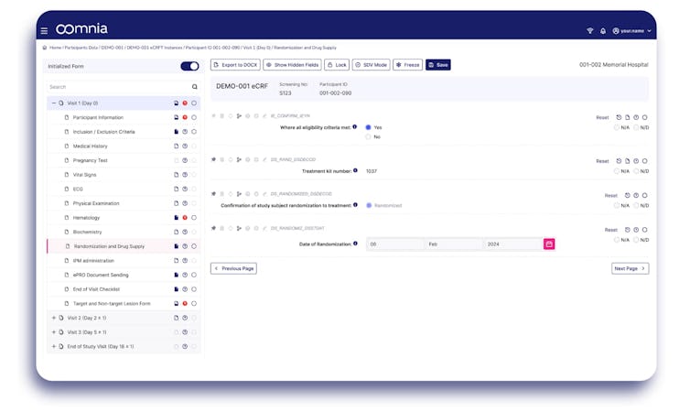
Task: Go to Previous Page
Action: point(234,268)
